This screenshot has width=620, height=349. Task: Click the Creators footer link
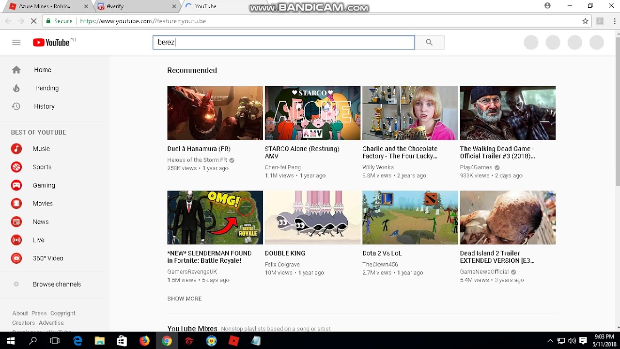tap(24, 323)
